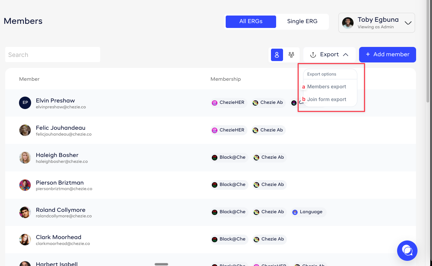Screen dimensions: 432x266
Task: Select the All ERGs tab
Action: [x=251, y=21]
